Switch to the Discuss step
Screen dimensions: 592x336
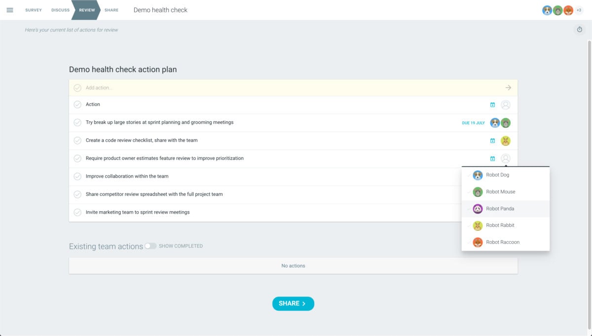60,10
